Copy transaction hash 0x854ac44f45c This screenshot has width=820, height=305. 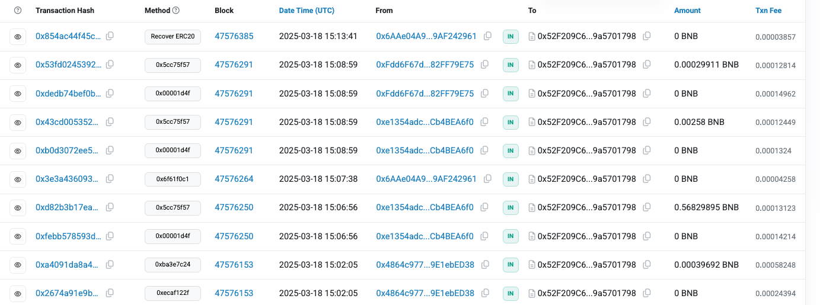pos(110,36)
